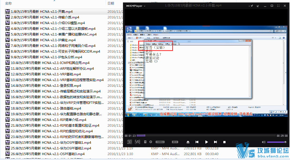
Task: Choose the MP4 icon for 可变长子网掩码和CIDR
Action: tap(8, 52)
